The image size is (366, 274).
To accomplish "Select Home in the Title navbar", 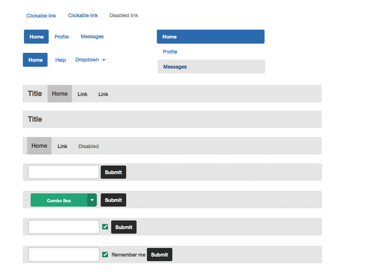I will [x=60, y=94].
